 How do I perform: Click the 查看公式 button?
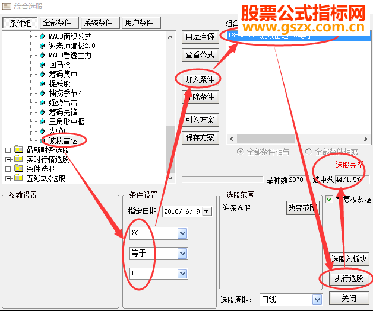pyautogui.click(x=200, y=55)
